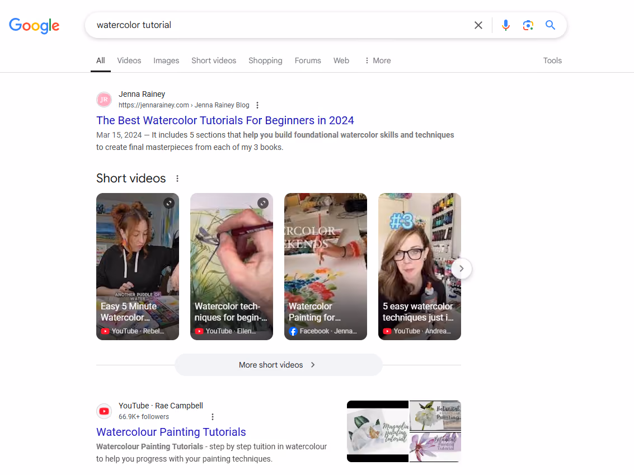The height and width of the screenshot is (475, 634).
Task: Clear the search box with the X icon
Action: tap(478, 25)
